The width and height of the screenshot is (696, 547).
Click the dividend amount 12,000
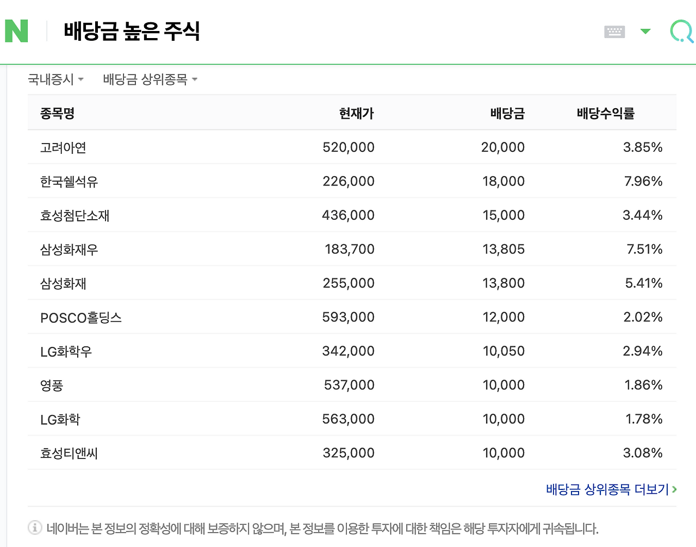click(x=504, y=317)
